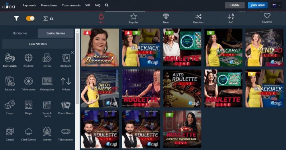Open VIP page

pos(88,5)
